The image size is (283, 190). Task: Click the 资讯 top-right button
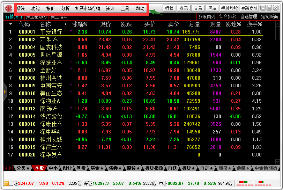point(184,8)
